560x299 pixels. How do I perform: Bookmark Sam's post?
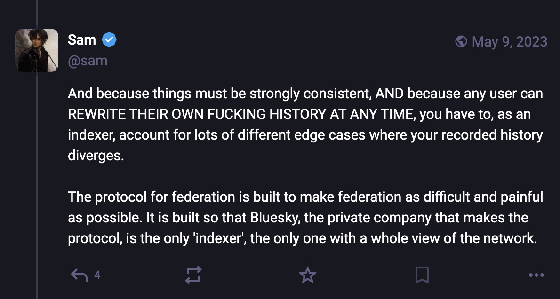click(x=422, y=275)
